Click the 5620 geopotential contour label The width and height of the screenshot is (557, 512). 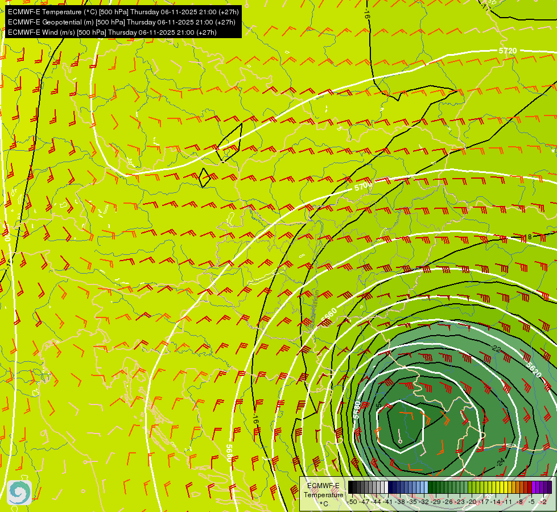coord(534,370)
